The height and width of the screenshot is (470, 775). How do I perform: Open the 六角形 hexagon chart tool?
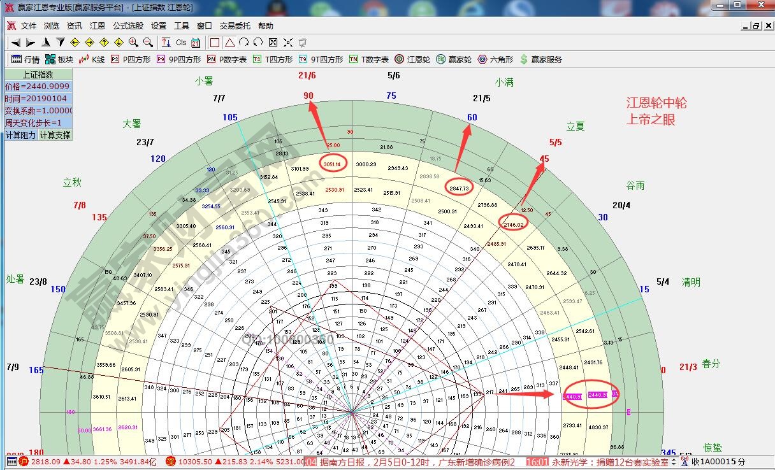tap(495, 59)
